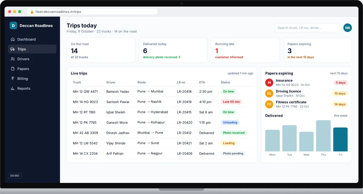Click the updated 1 min ago text
This screenshot has width=363, height=194.
pos(240,73)
